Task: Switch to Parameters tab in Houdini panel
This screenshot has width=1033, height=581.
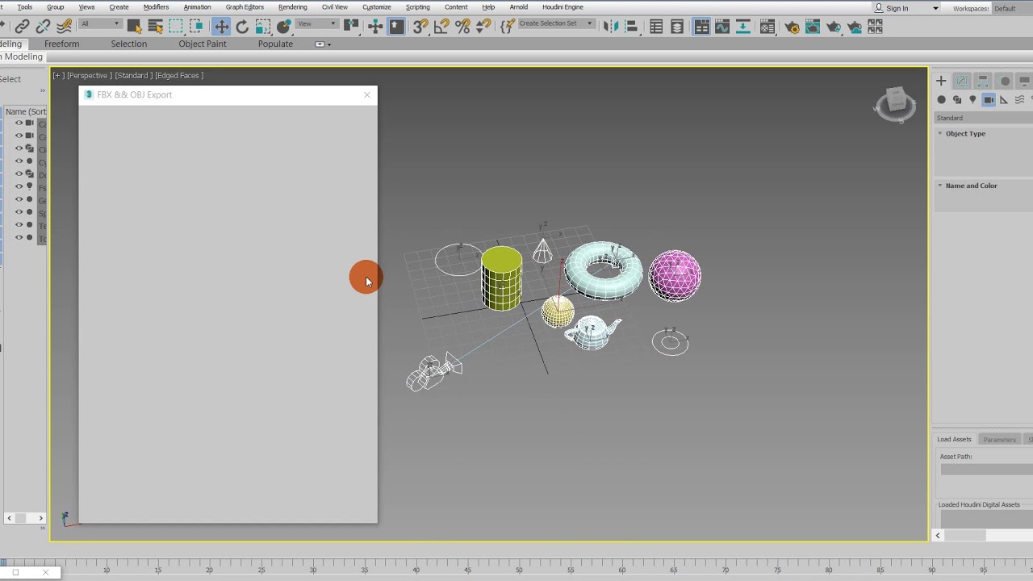Action: 999,440
